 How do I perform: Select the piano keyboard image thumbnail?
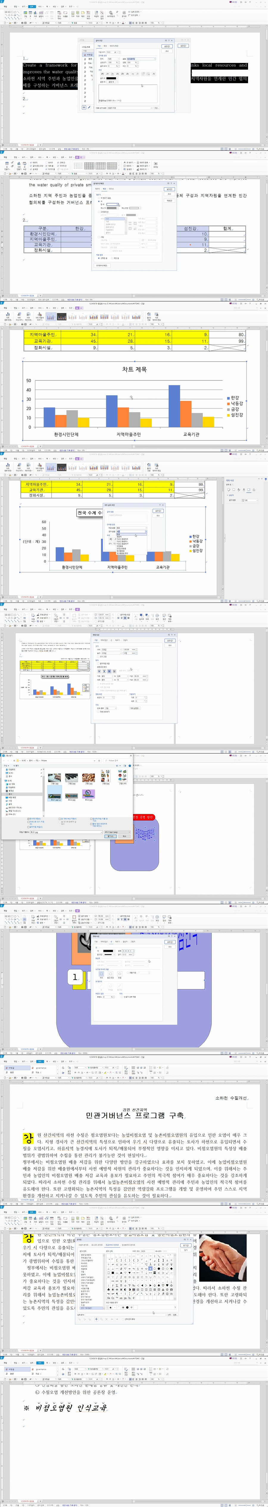click(x=71, y=778)
